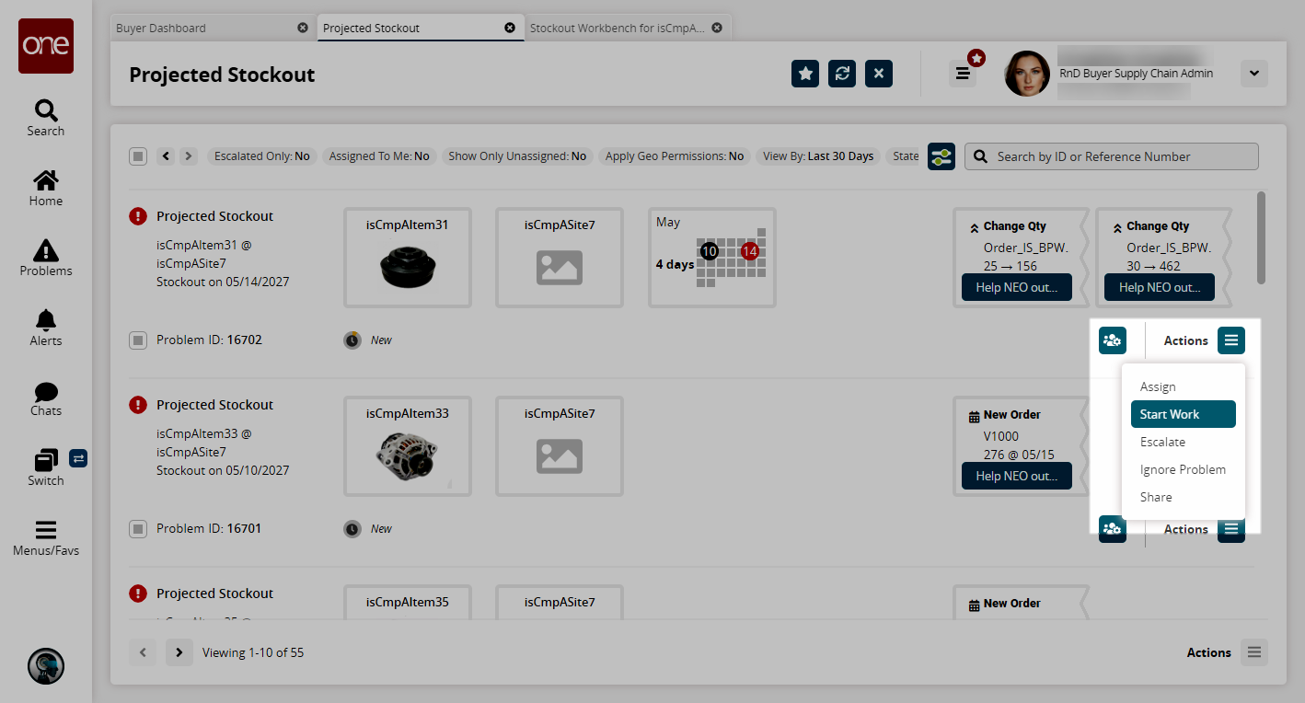Click the vertical scrollbar of problem list

pyautogui.click(x=1261, y=237)
